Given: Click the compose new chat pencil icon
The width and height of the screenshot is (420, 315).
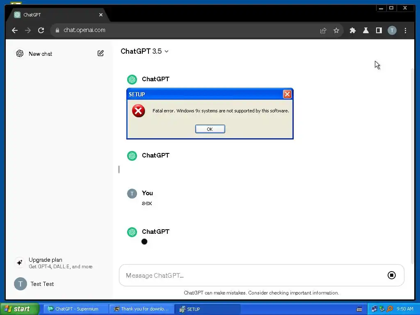Looking at the screenshot, I should (x=100, y=53).
